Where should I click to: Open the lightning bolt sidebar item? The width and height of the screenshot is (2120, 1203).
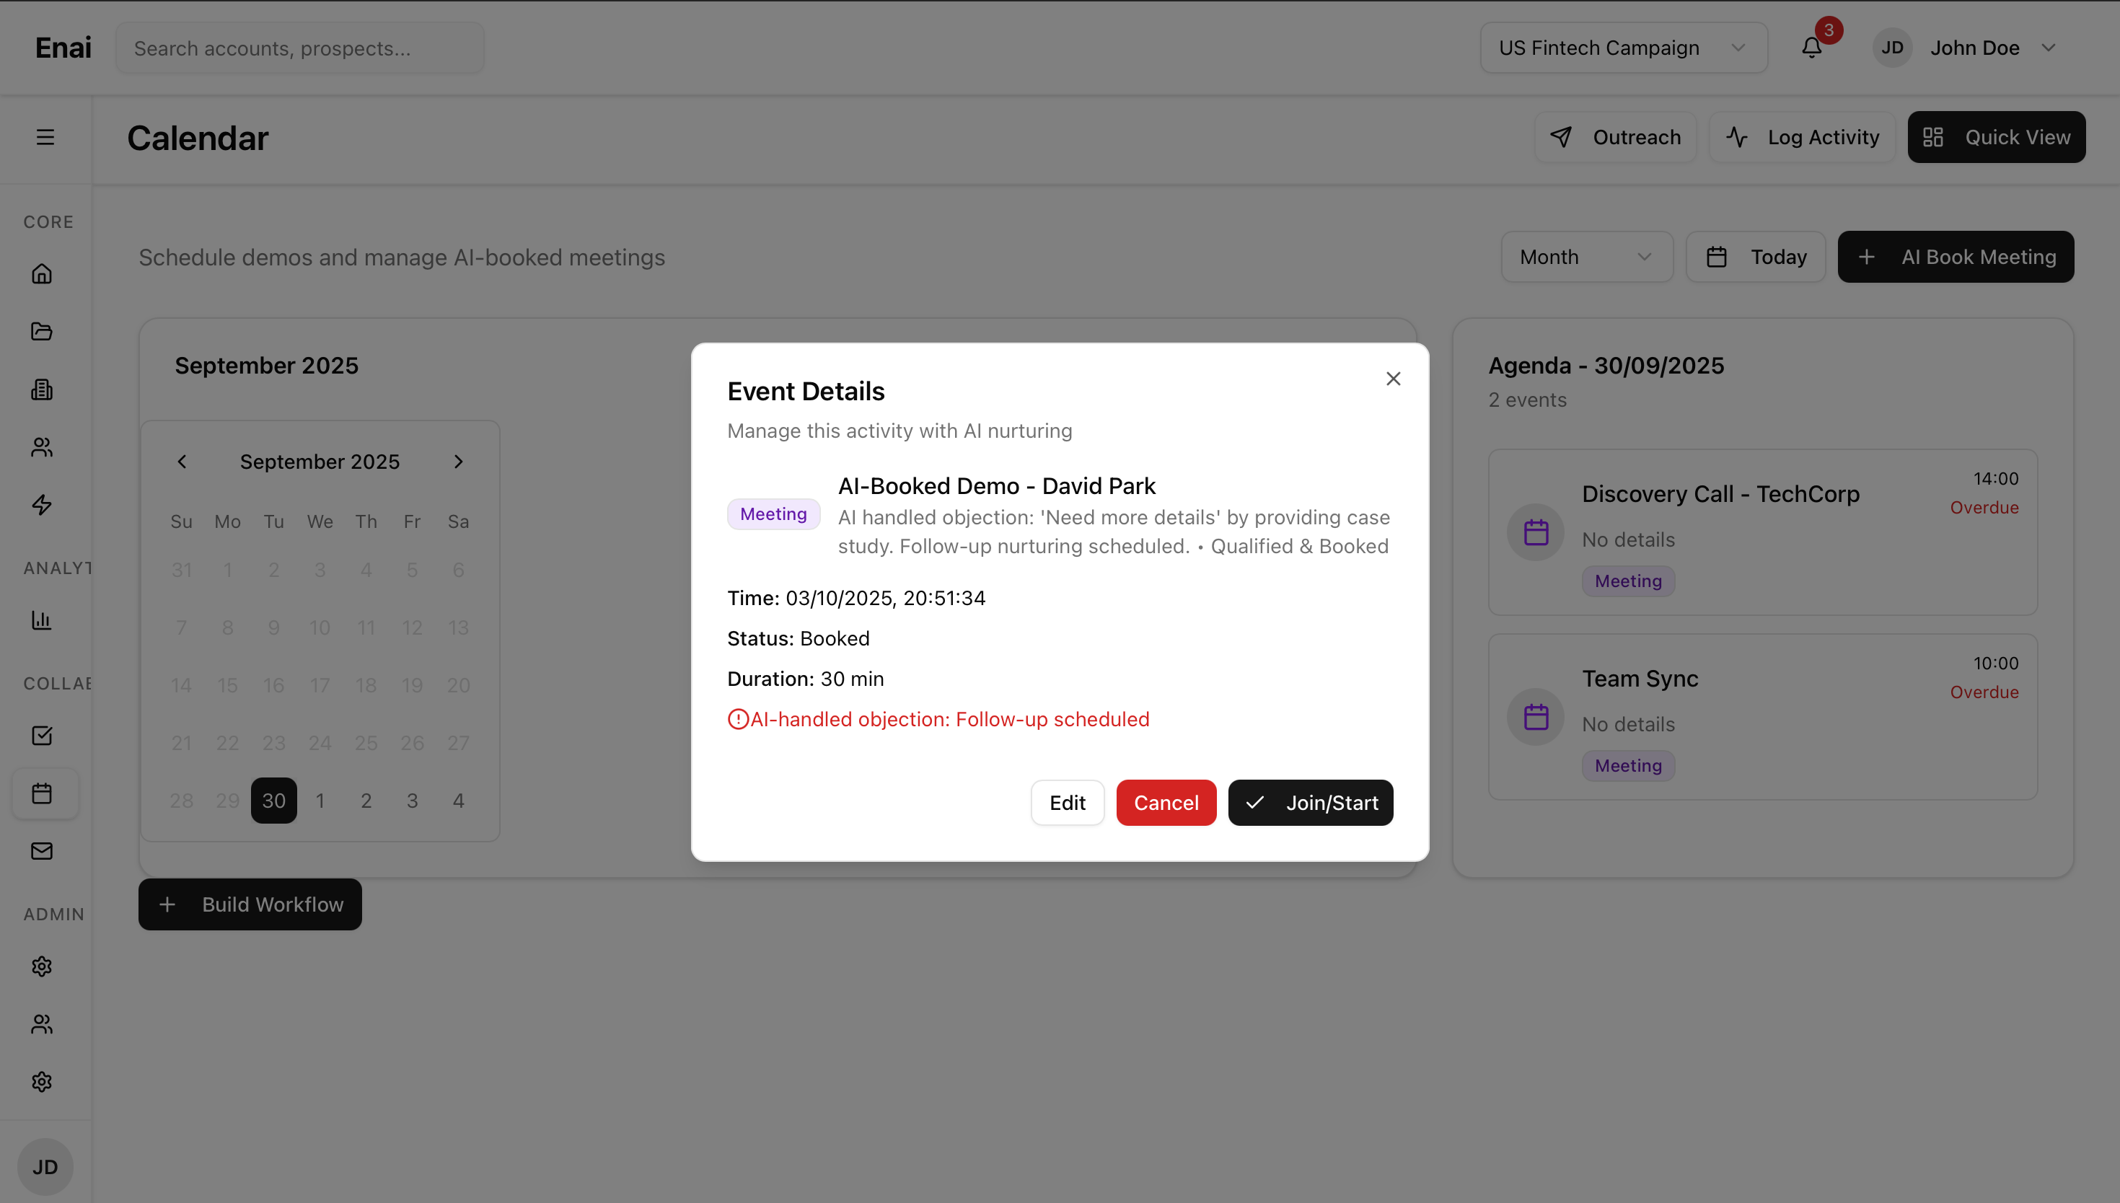coord(42,505)
